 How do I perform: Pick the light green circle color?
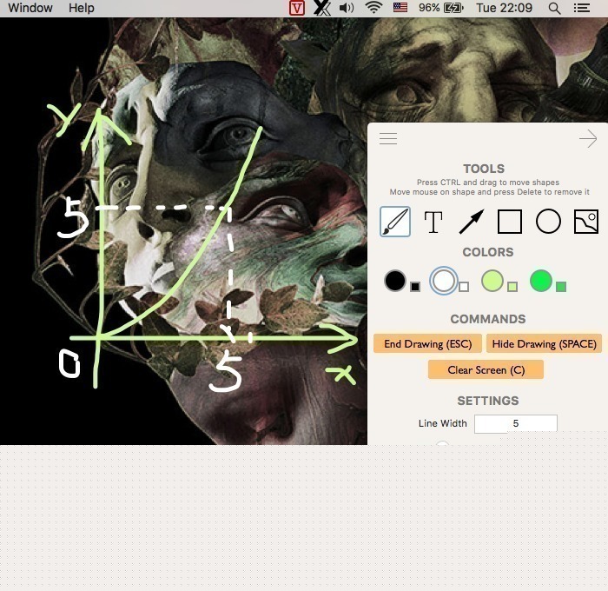[492, 281]
